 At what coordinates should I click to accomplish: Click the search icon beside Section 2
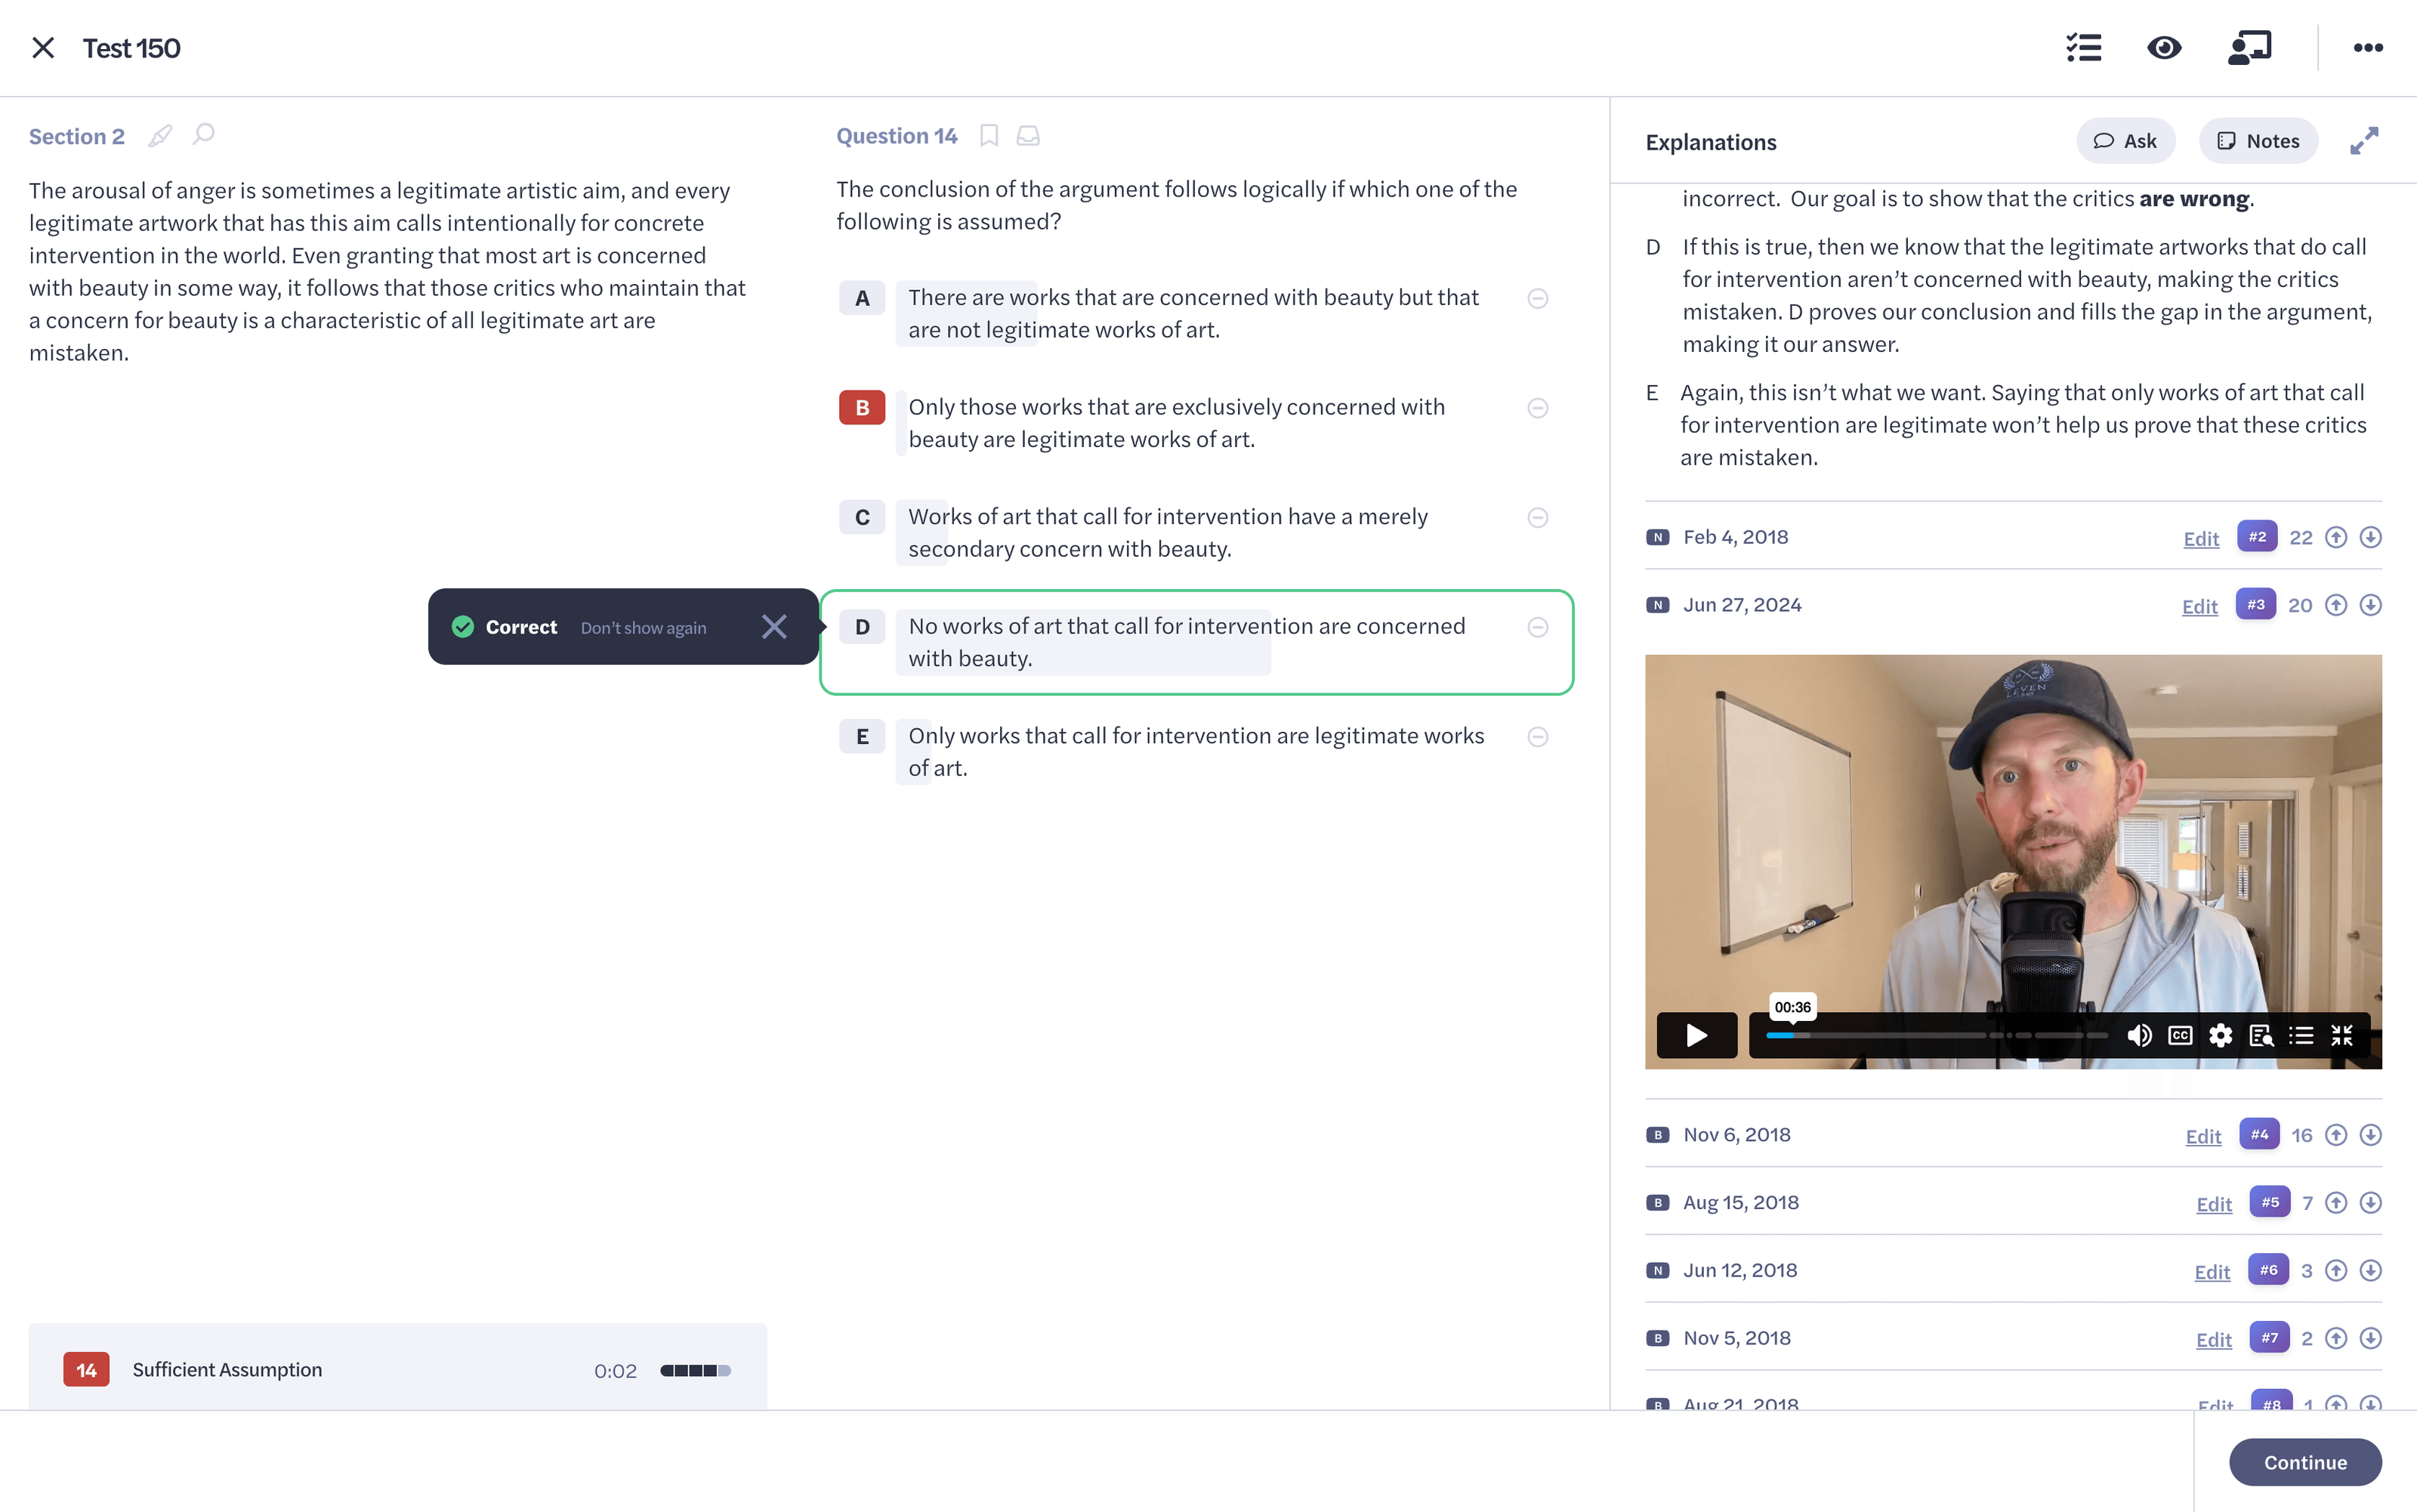coord(204,134)
